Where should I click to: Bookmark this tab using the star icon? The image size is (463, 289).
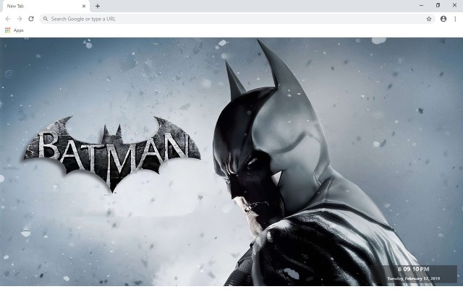[429, 19]
